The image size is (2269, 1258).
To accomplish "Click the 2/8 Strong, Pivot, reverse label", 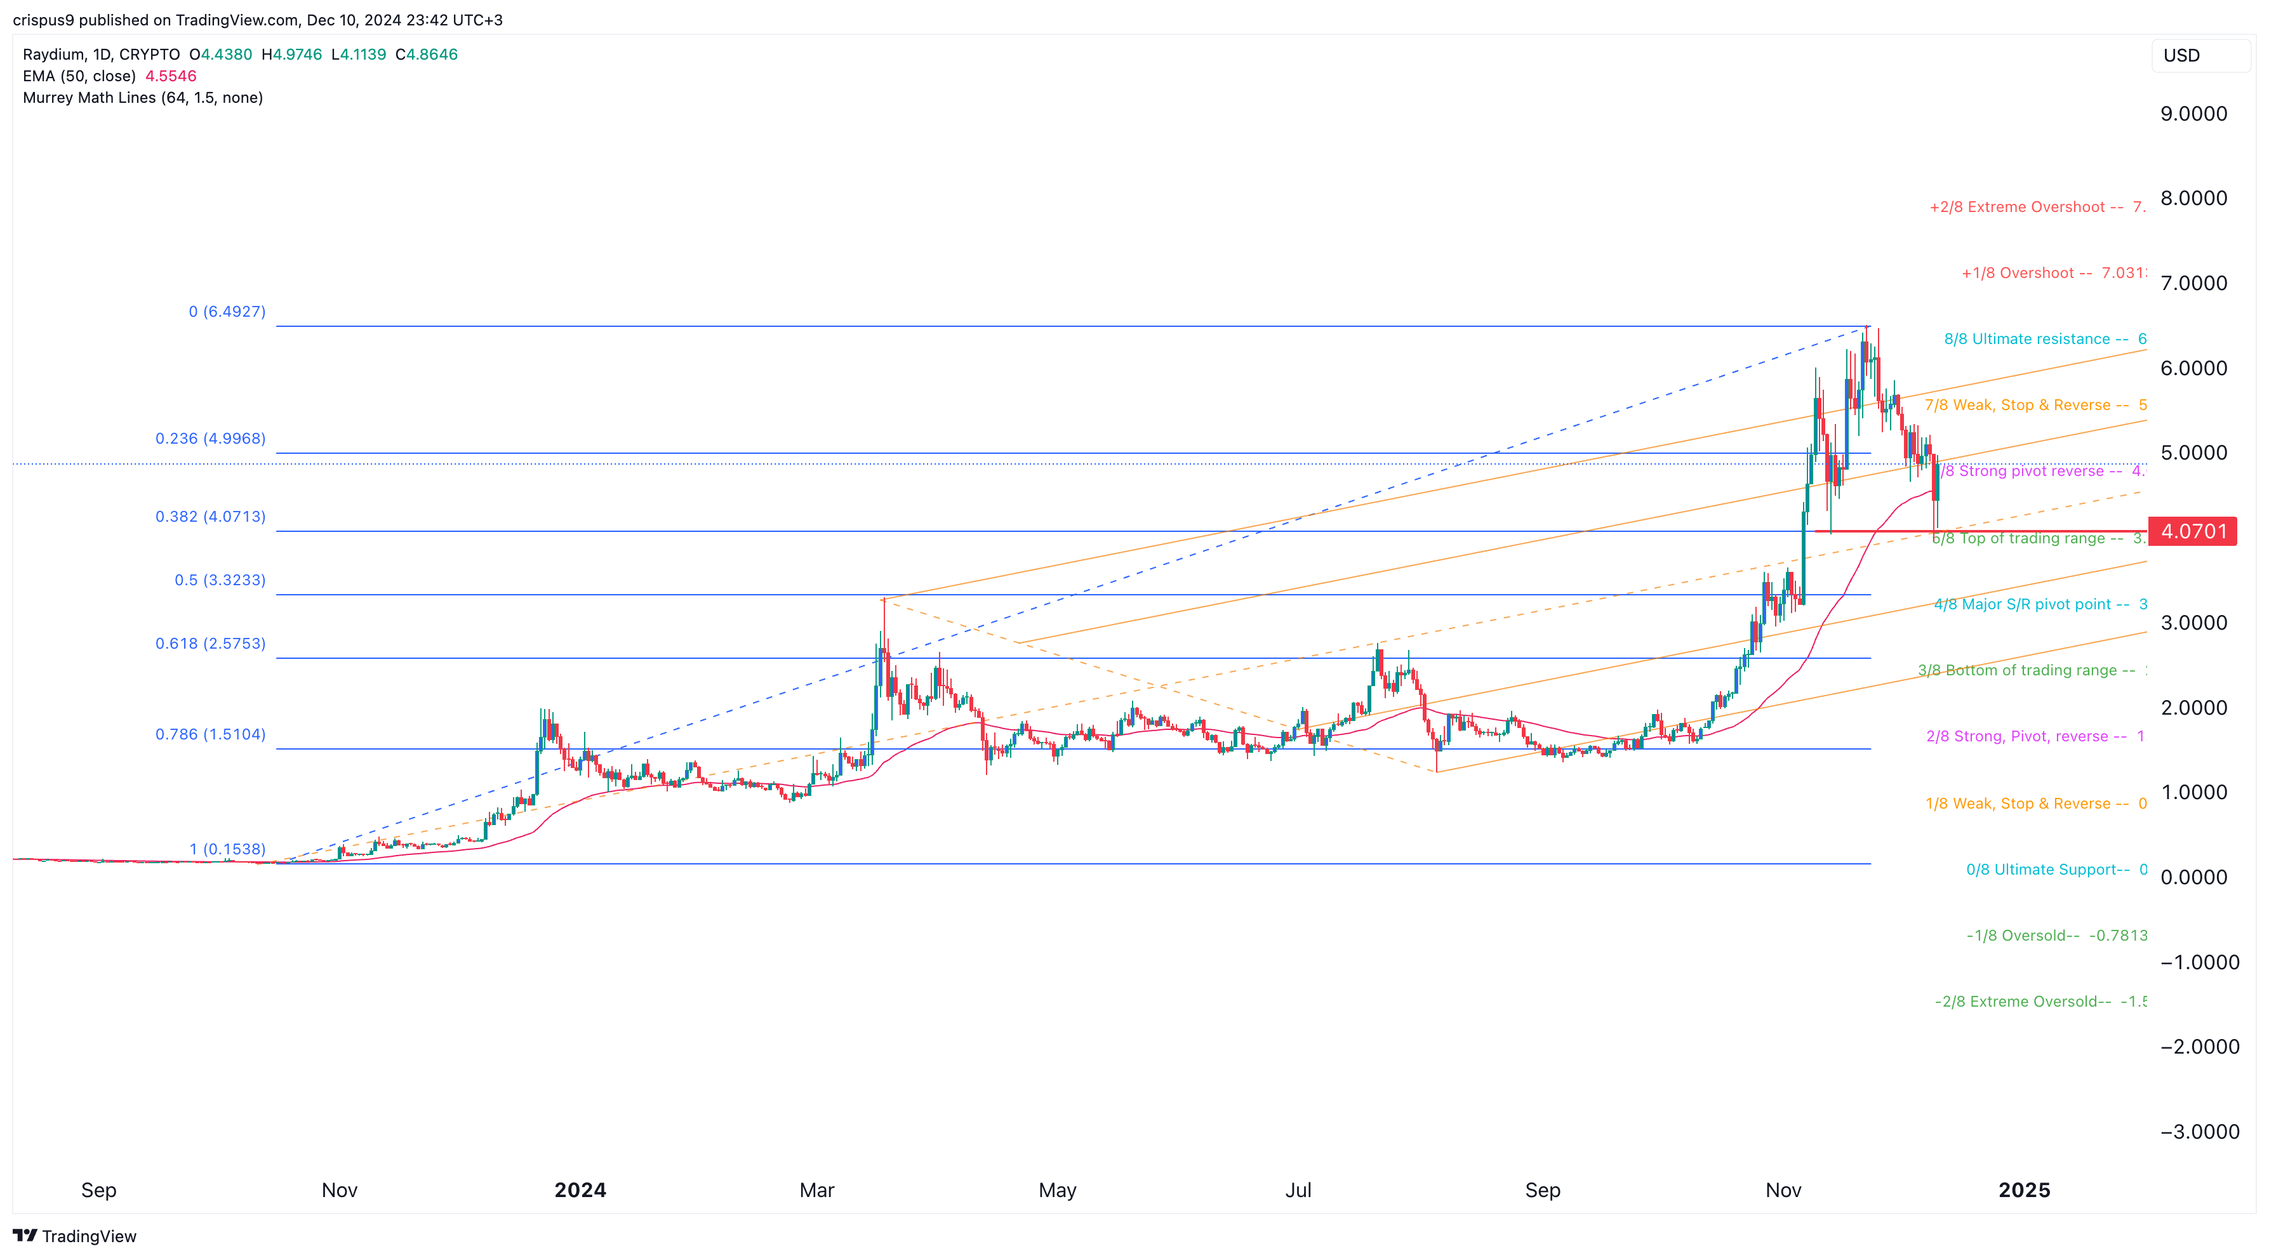I will 2035,736.
